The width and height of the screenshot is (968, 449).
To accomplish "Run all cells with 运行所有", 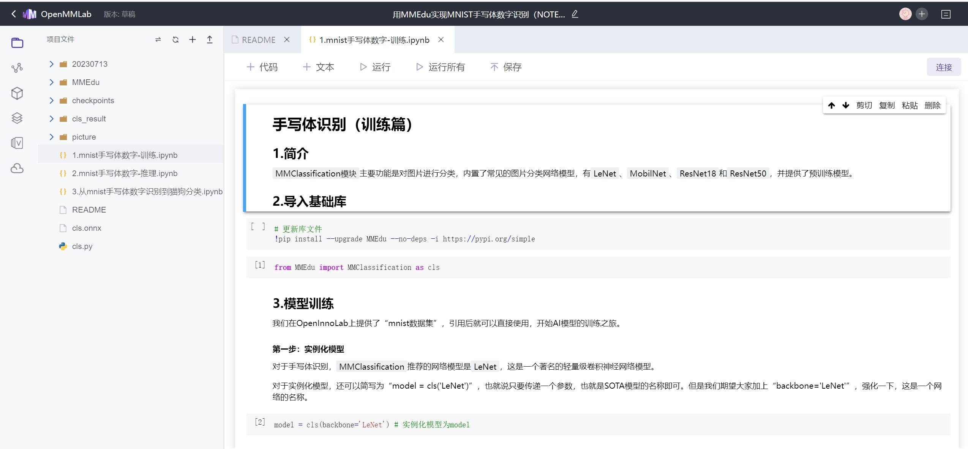I will tap(441, 67).
